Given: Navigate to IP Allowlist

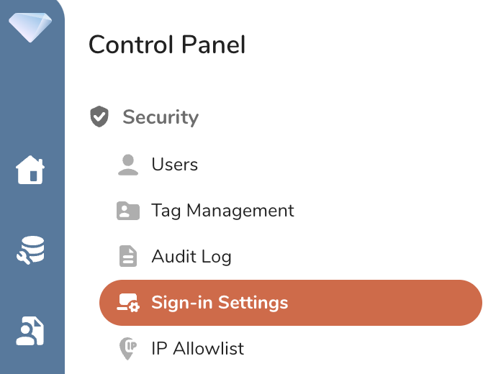Looking at the screenshot, I should point(198,349).
